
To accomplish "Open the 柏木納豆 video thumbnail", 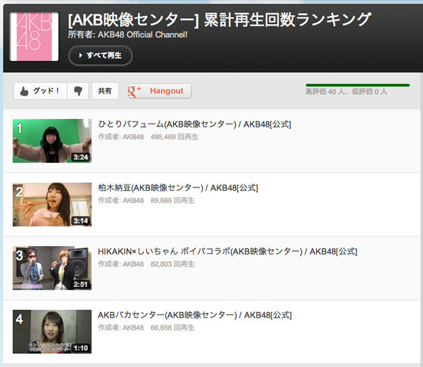I will [x=52, y=204].
